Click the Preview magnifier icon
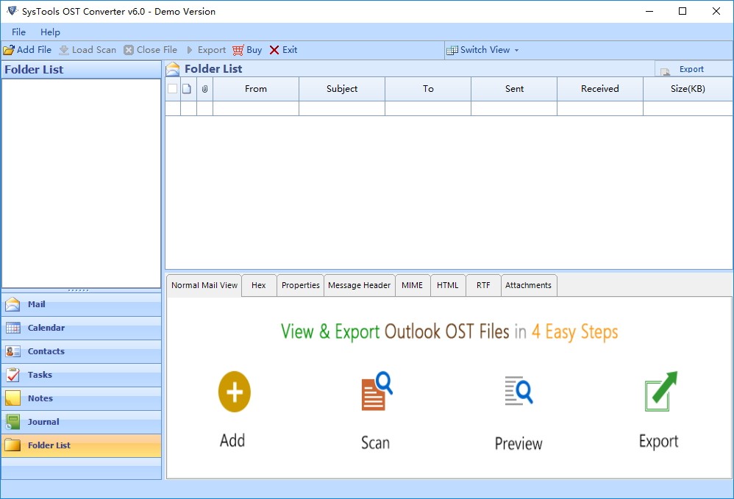The width and height of the screenshot is (734, 499). [519, 390]
